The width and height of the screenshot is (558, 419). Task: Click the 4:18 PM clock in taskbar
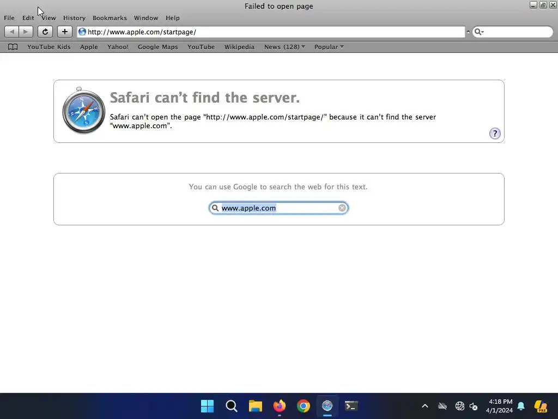[500, 402]
